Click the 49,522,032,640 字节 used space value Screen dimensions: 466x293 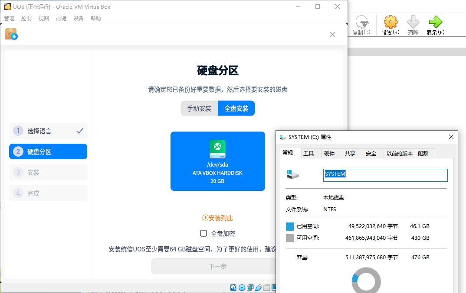[373, 226]
